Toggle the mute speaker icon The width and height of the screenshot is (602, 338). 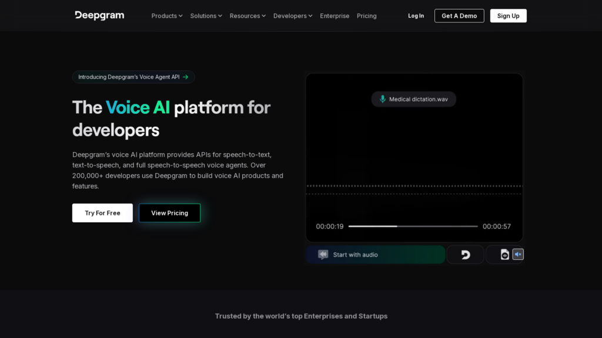click(518, 254)
